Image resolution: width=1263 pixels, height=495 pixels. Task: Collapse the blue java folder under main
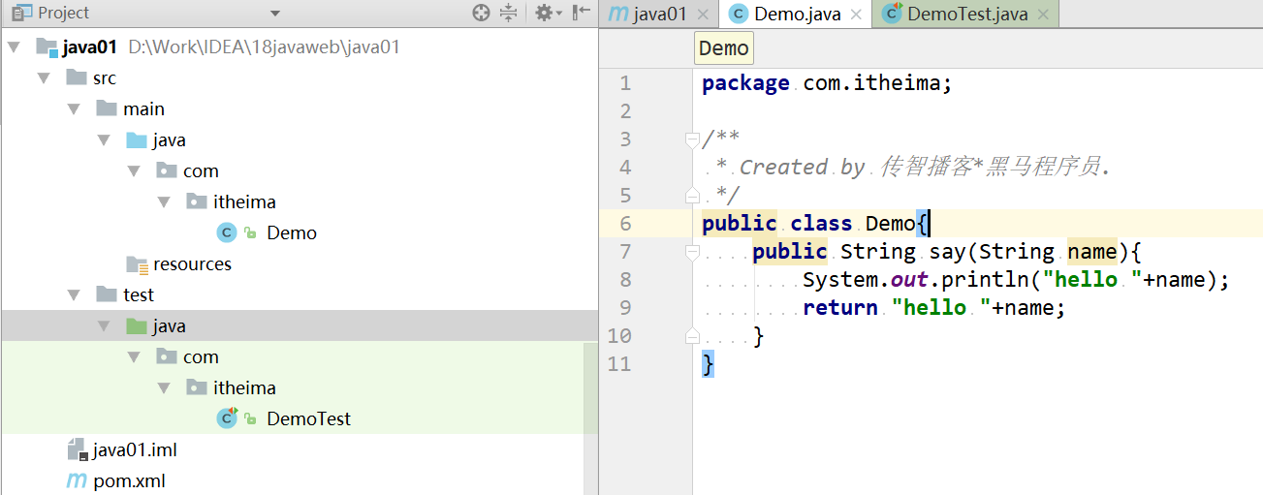click(103, 139)
